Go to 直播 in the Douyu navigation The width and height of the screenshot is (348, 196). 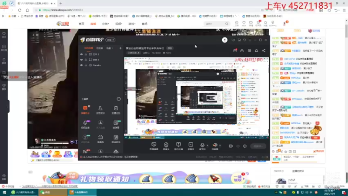point(93,24)
